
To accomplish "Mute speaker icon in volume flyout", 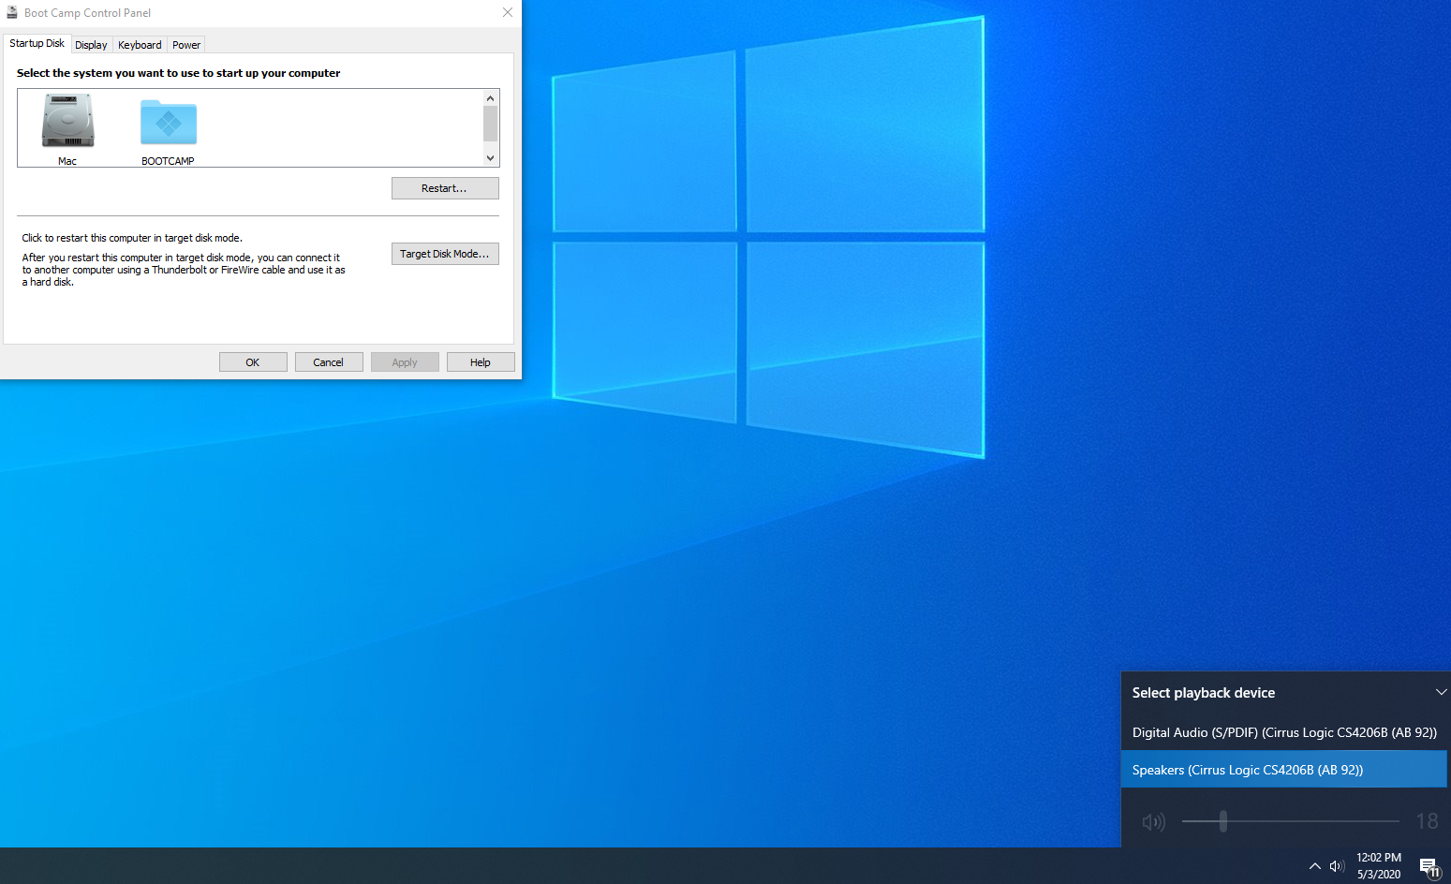I will [x=1154, y=821].
